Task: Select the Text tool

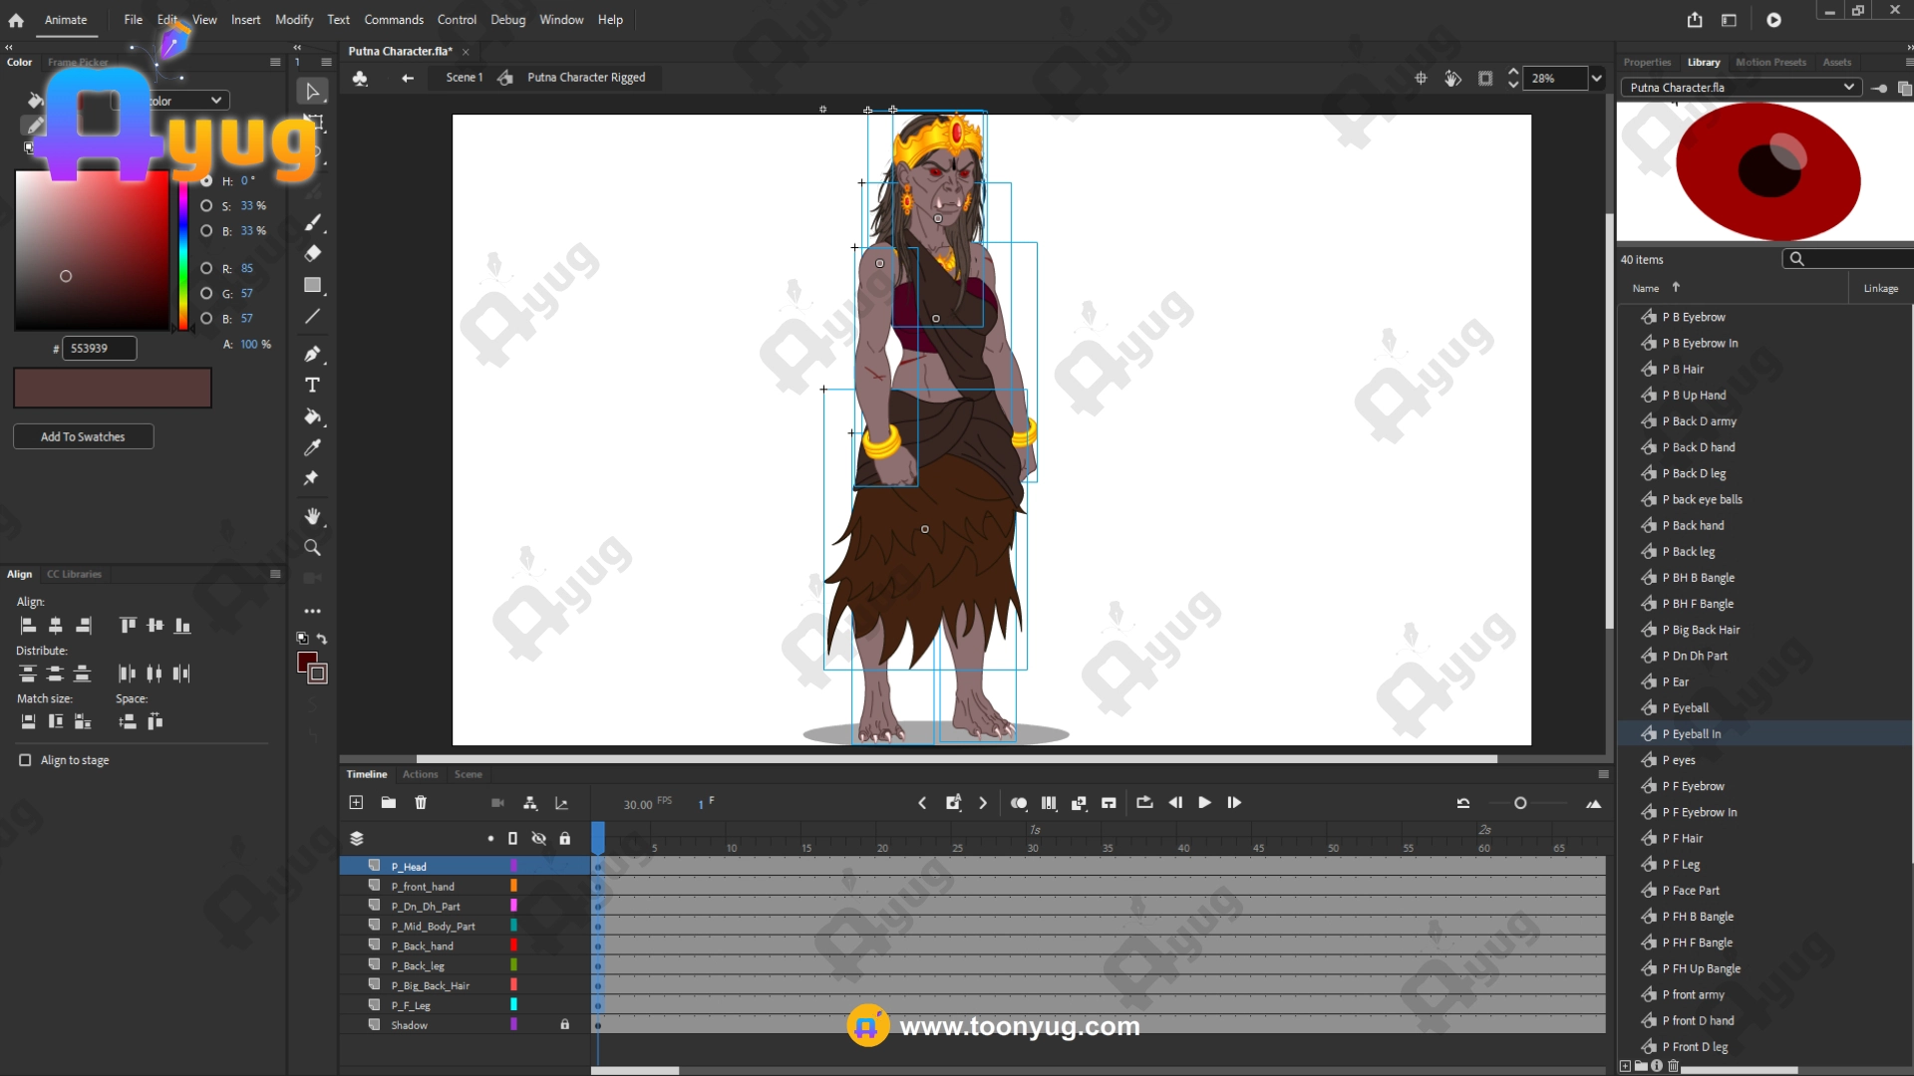Action: [312, 386]
